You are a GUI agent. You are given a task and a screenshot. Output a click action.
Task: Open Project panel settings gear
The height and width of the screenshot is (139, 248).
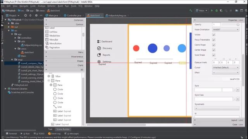click(x=36, y=15)
